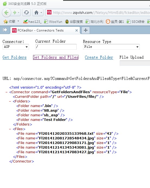Click the browser Back arrow button
150x188 pixels.
pos(6,12)
